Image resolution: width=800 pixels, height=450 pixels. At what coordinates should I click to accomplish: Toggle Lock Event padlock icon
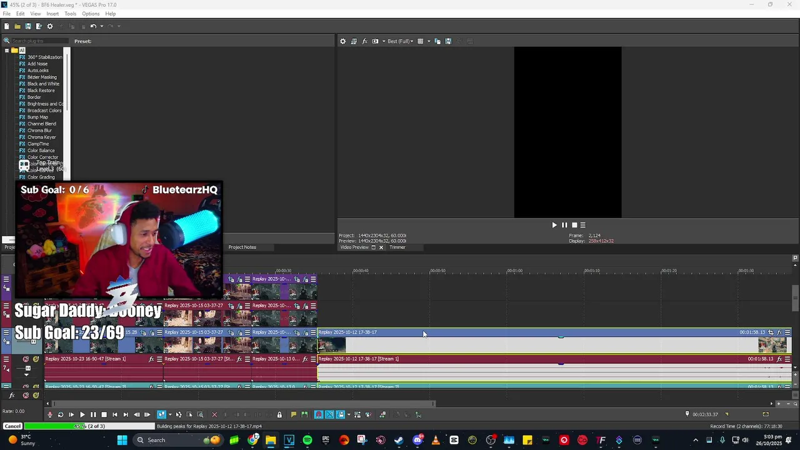(279, 414)
